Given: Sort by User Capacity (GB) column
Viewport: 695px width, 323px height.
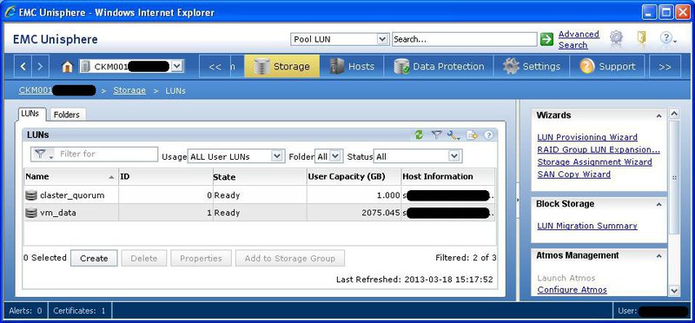Looking at the screenshot, I should 354,177.
